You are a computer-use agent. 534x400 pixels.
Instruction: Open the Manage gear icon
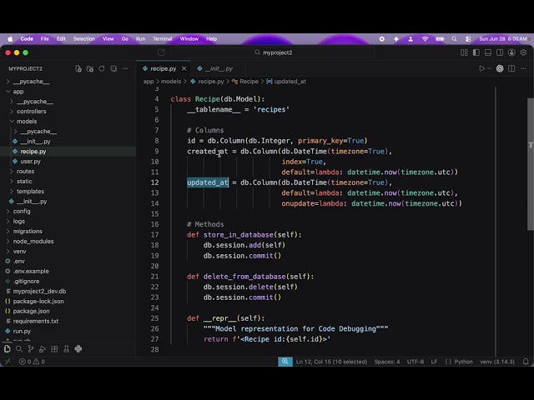[x=523, y=52]
